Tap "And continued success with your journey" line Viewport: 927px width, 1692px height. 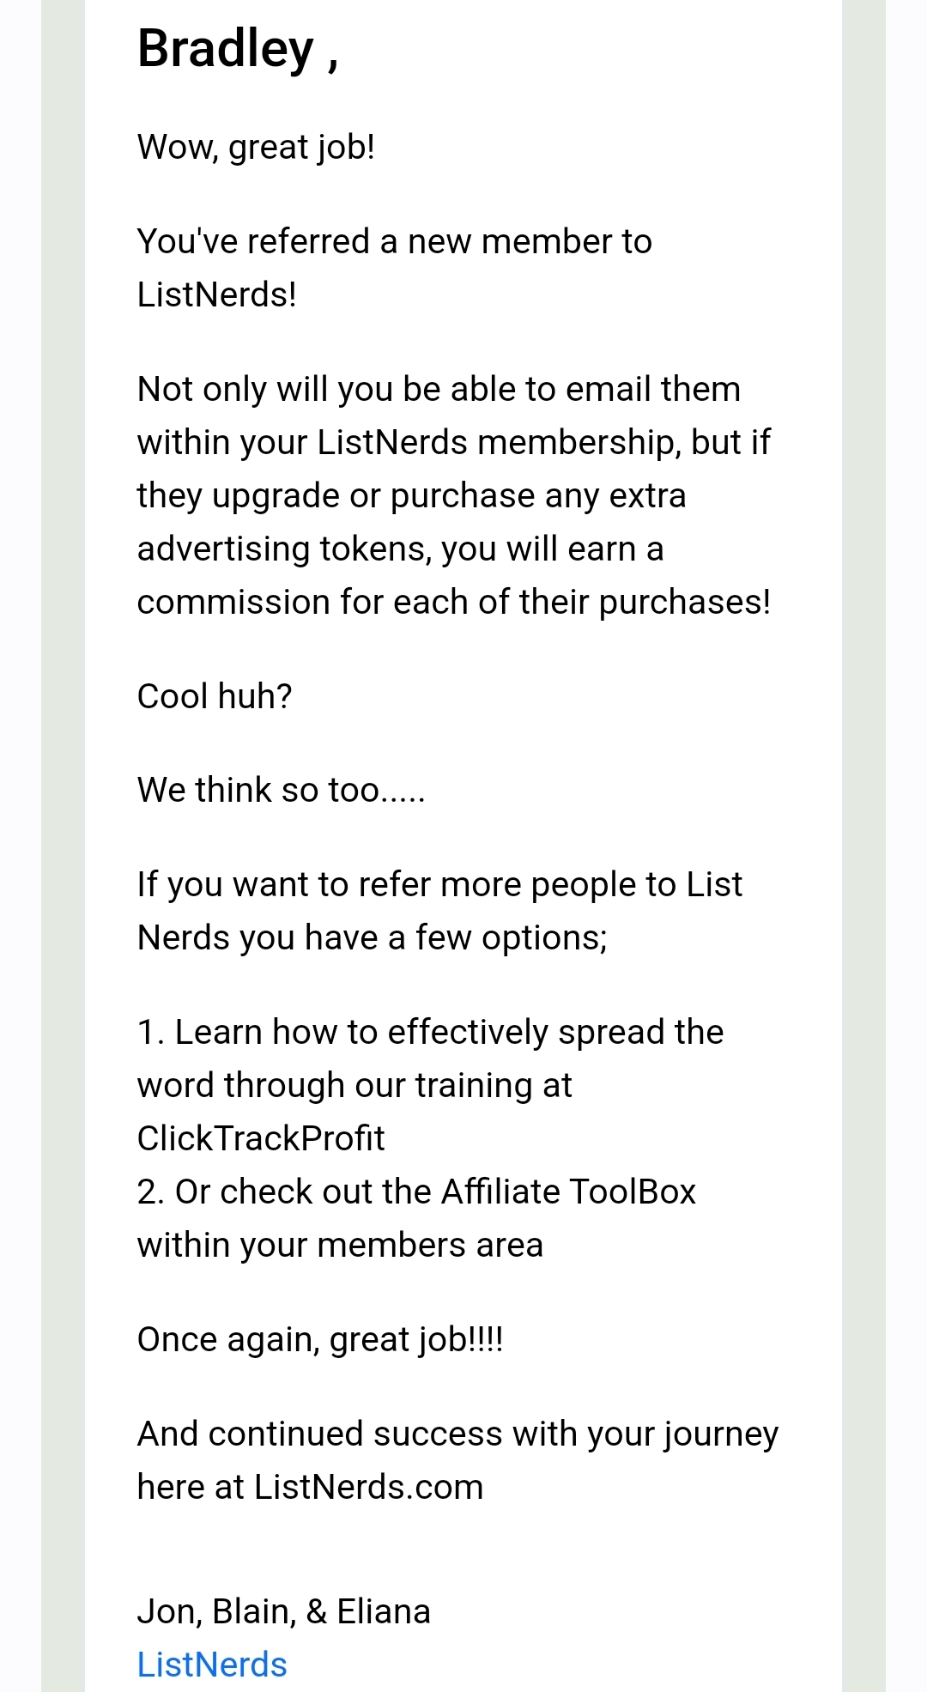click(x=457, y=1434)
